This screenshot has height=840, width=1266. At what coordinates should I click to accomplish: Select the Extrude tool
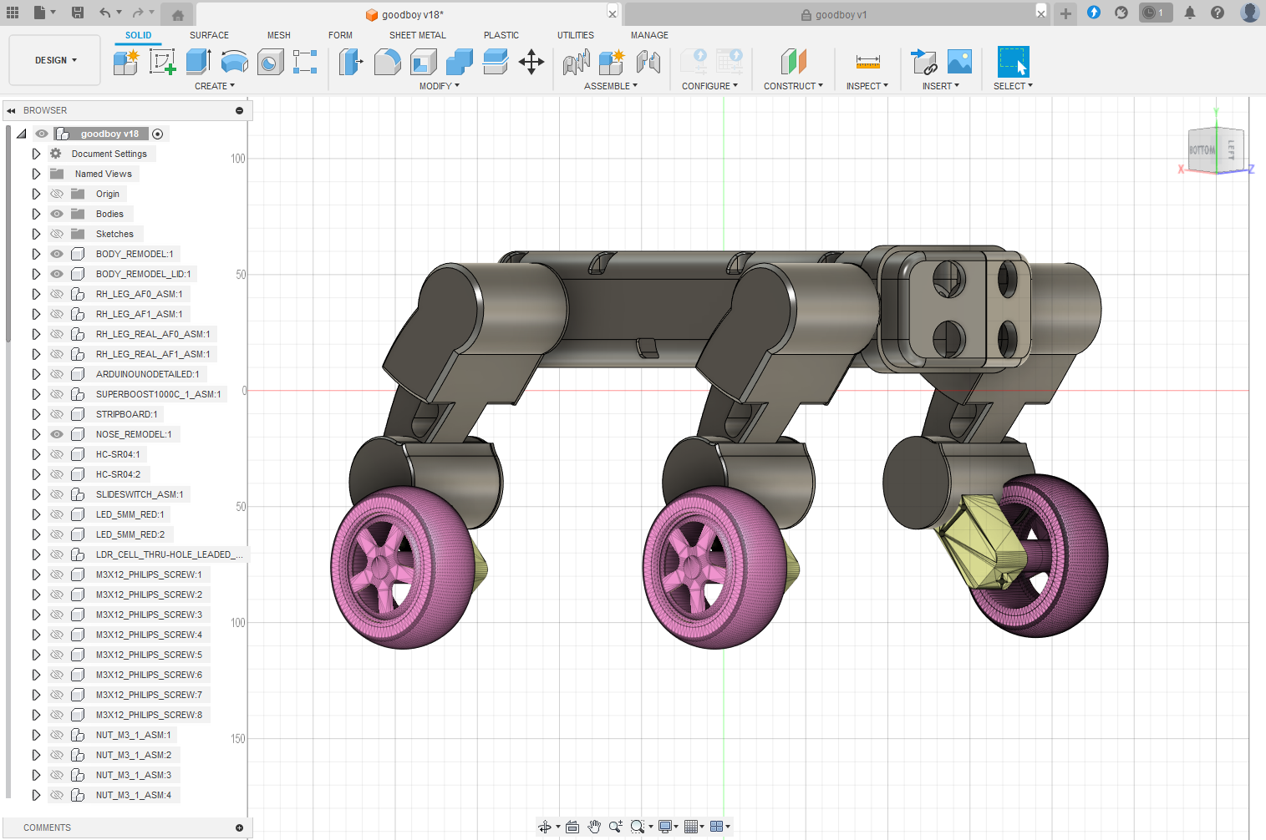tap(198, 62)
